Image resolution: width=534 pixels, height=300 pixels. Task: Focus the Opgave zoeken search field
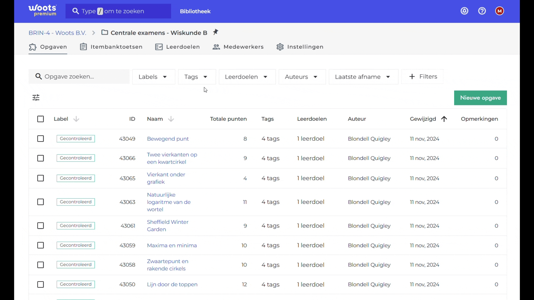[79, 77]
